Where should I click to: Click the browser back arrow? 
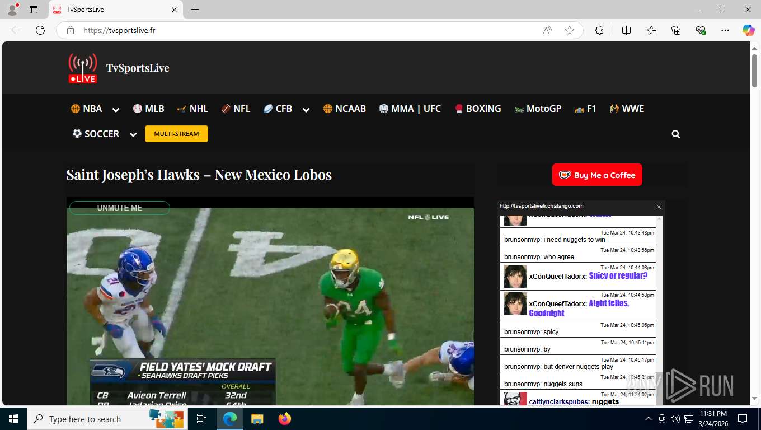click(16, 30)
